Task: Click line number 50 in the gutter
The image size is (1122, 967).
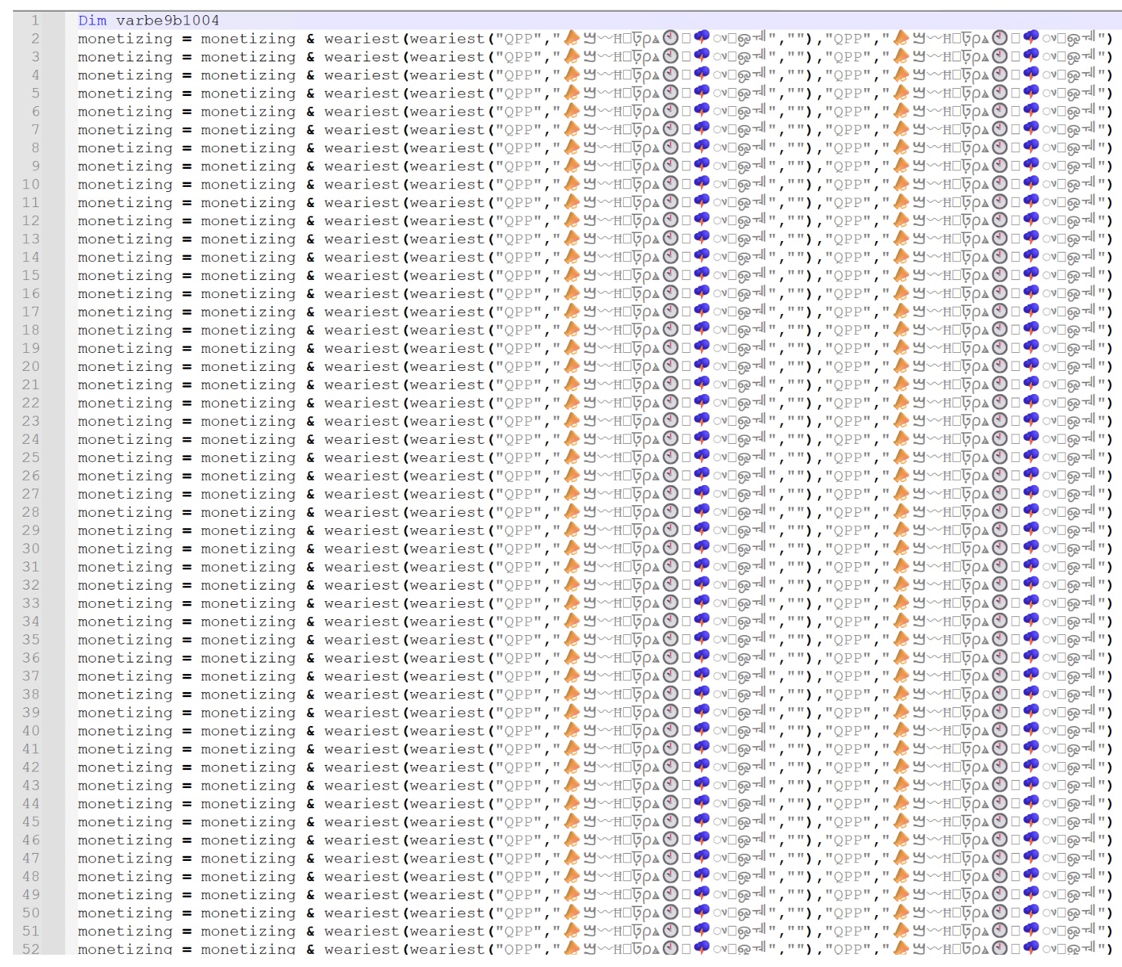Action: 31,913
